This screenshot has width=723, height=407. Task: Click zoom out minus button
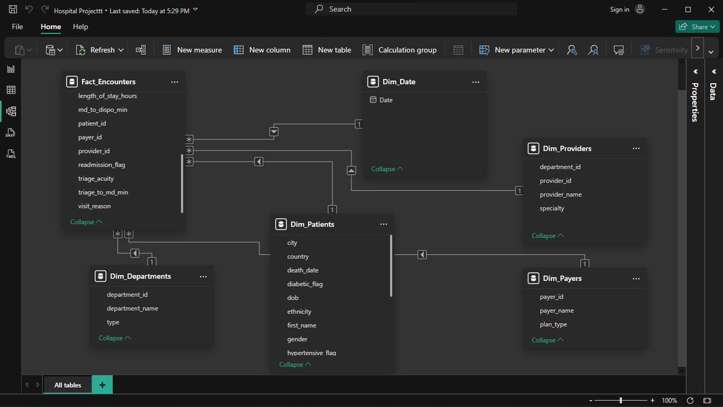pos(592,400)
